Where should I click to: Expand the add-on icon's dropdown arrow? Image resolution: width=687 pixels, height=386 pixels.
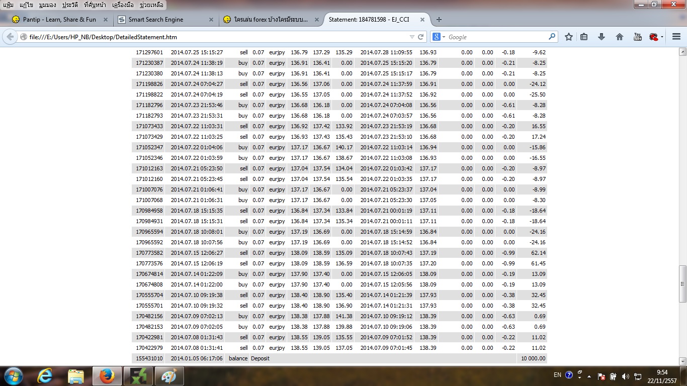(x=662, y=37)
